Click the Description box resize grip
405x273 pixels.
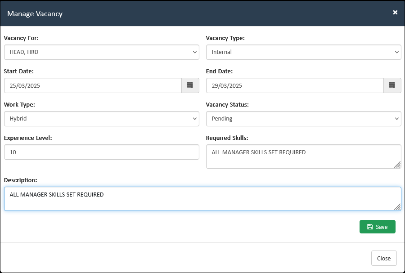(x=397, y=207)
